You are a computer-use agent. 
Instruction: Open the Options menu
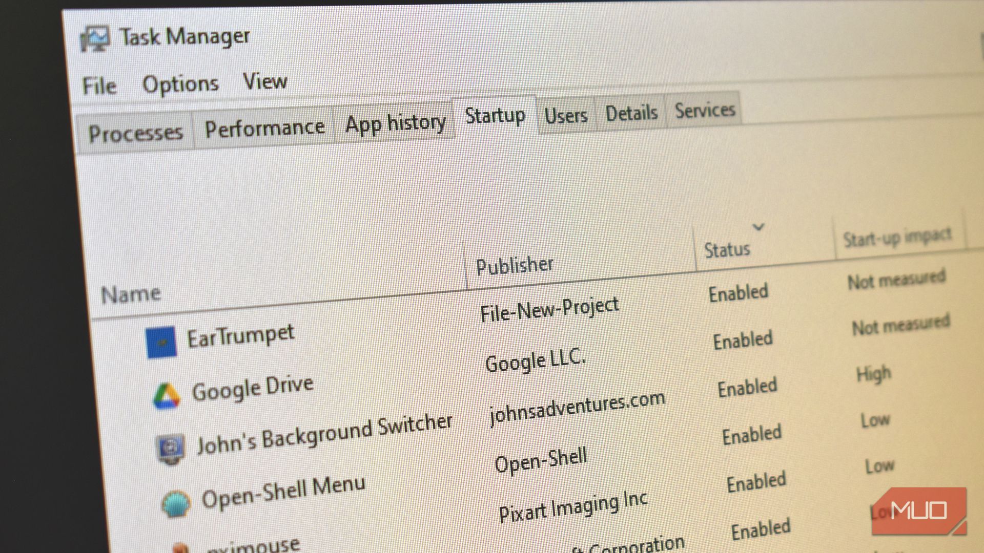point(180,82)
